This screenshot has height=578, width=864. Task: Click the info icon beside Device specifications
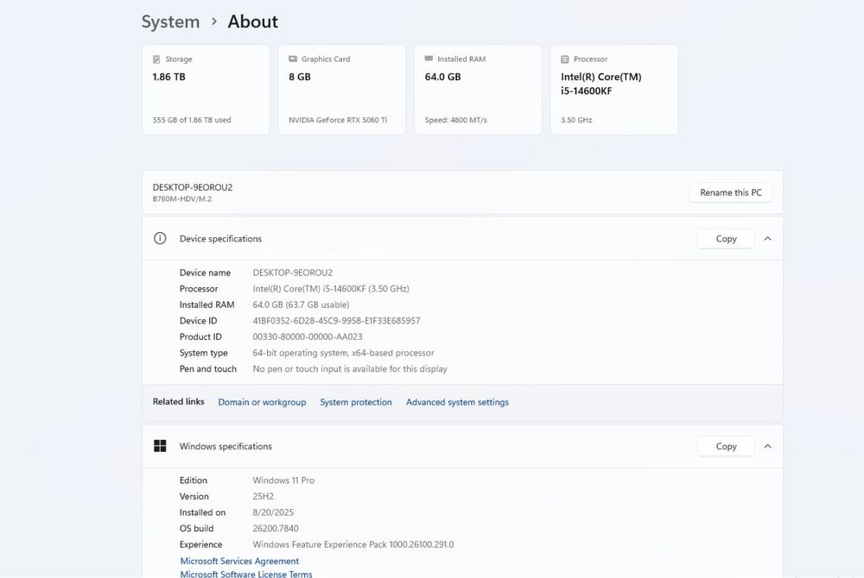[x=160, y=239]
